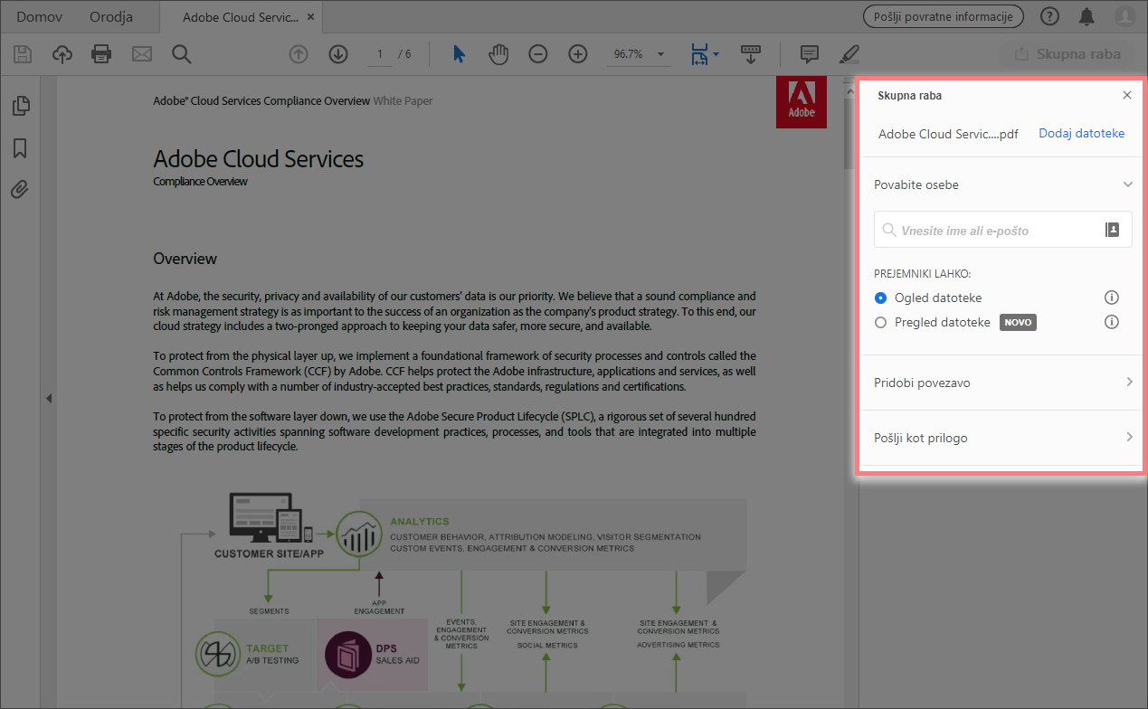Zoom in with plus icon
This screenshot has width=1148, height=709.
[x=578, y=54]
